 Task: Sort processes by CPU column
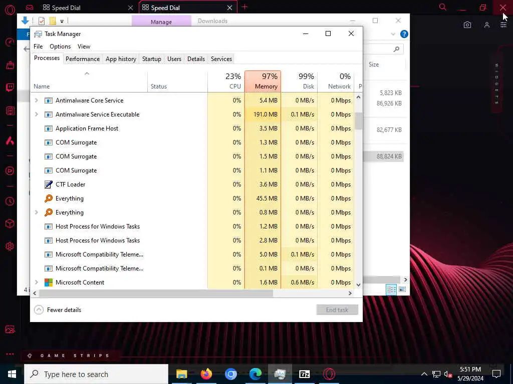pyautogui.click(x=226, y=81)
